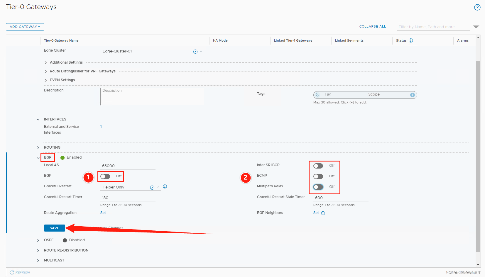The height and width of the screenshot is (277, 485).
Task: Show BGP Neighbors info icon
Action: click(x=323, y=213)
